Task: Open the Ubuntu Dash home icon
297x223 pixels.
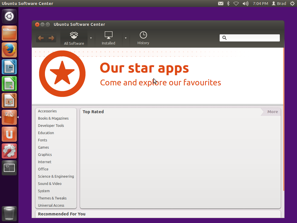Action: (9, 16)
